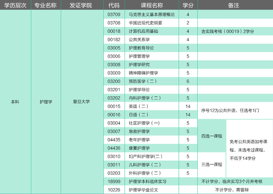Viewport: 273px width, 194px height.
Task: Select the 复旦大学 cell
Action: [81, 101]
